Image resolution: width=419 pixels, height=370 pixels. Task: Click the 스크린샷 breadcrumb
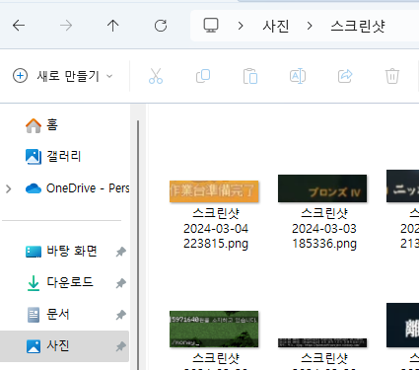(358, 26)
